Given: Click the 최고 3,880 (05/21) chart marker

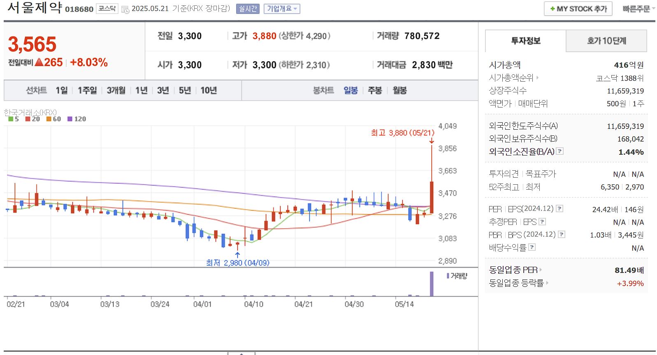Looking at the screenshot, I should click(x=402, y=133).
